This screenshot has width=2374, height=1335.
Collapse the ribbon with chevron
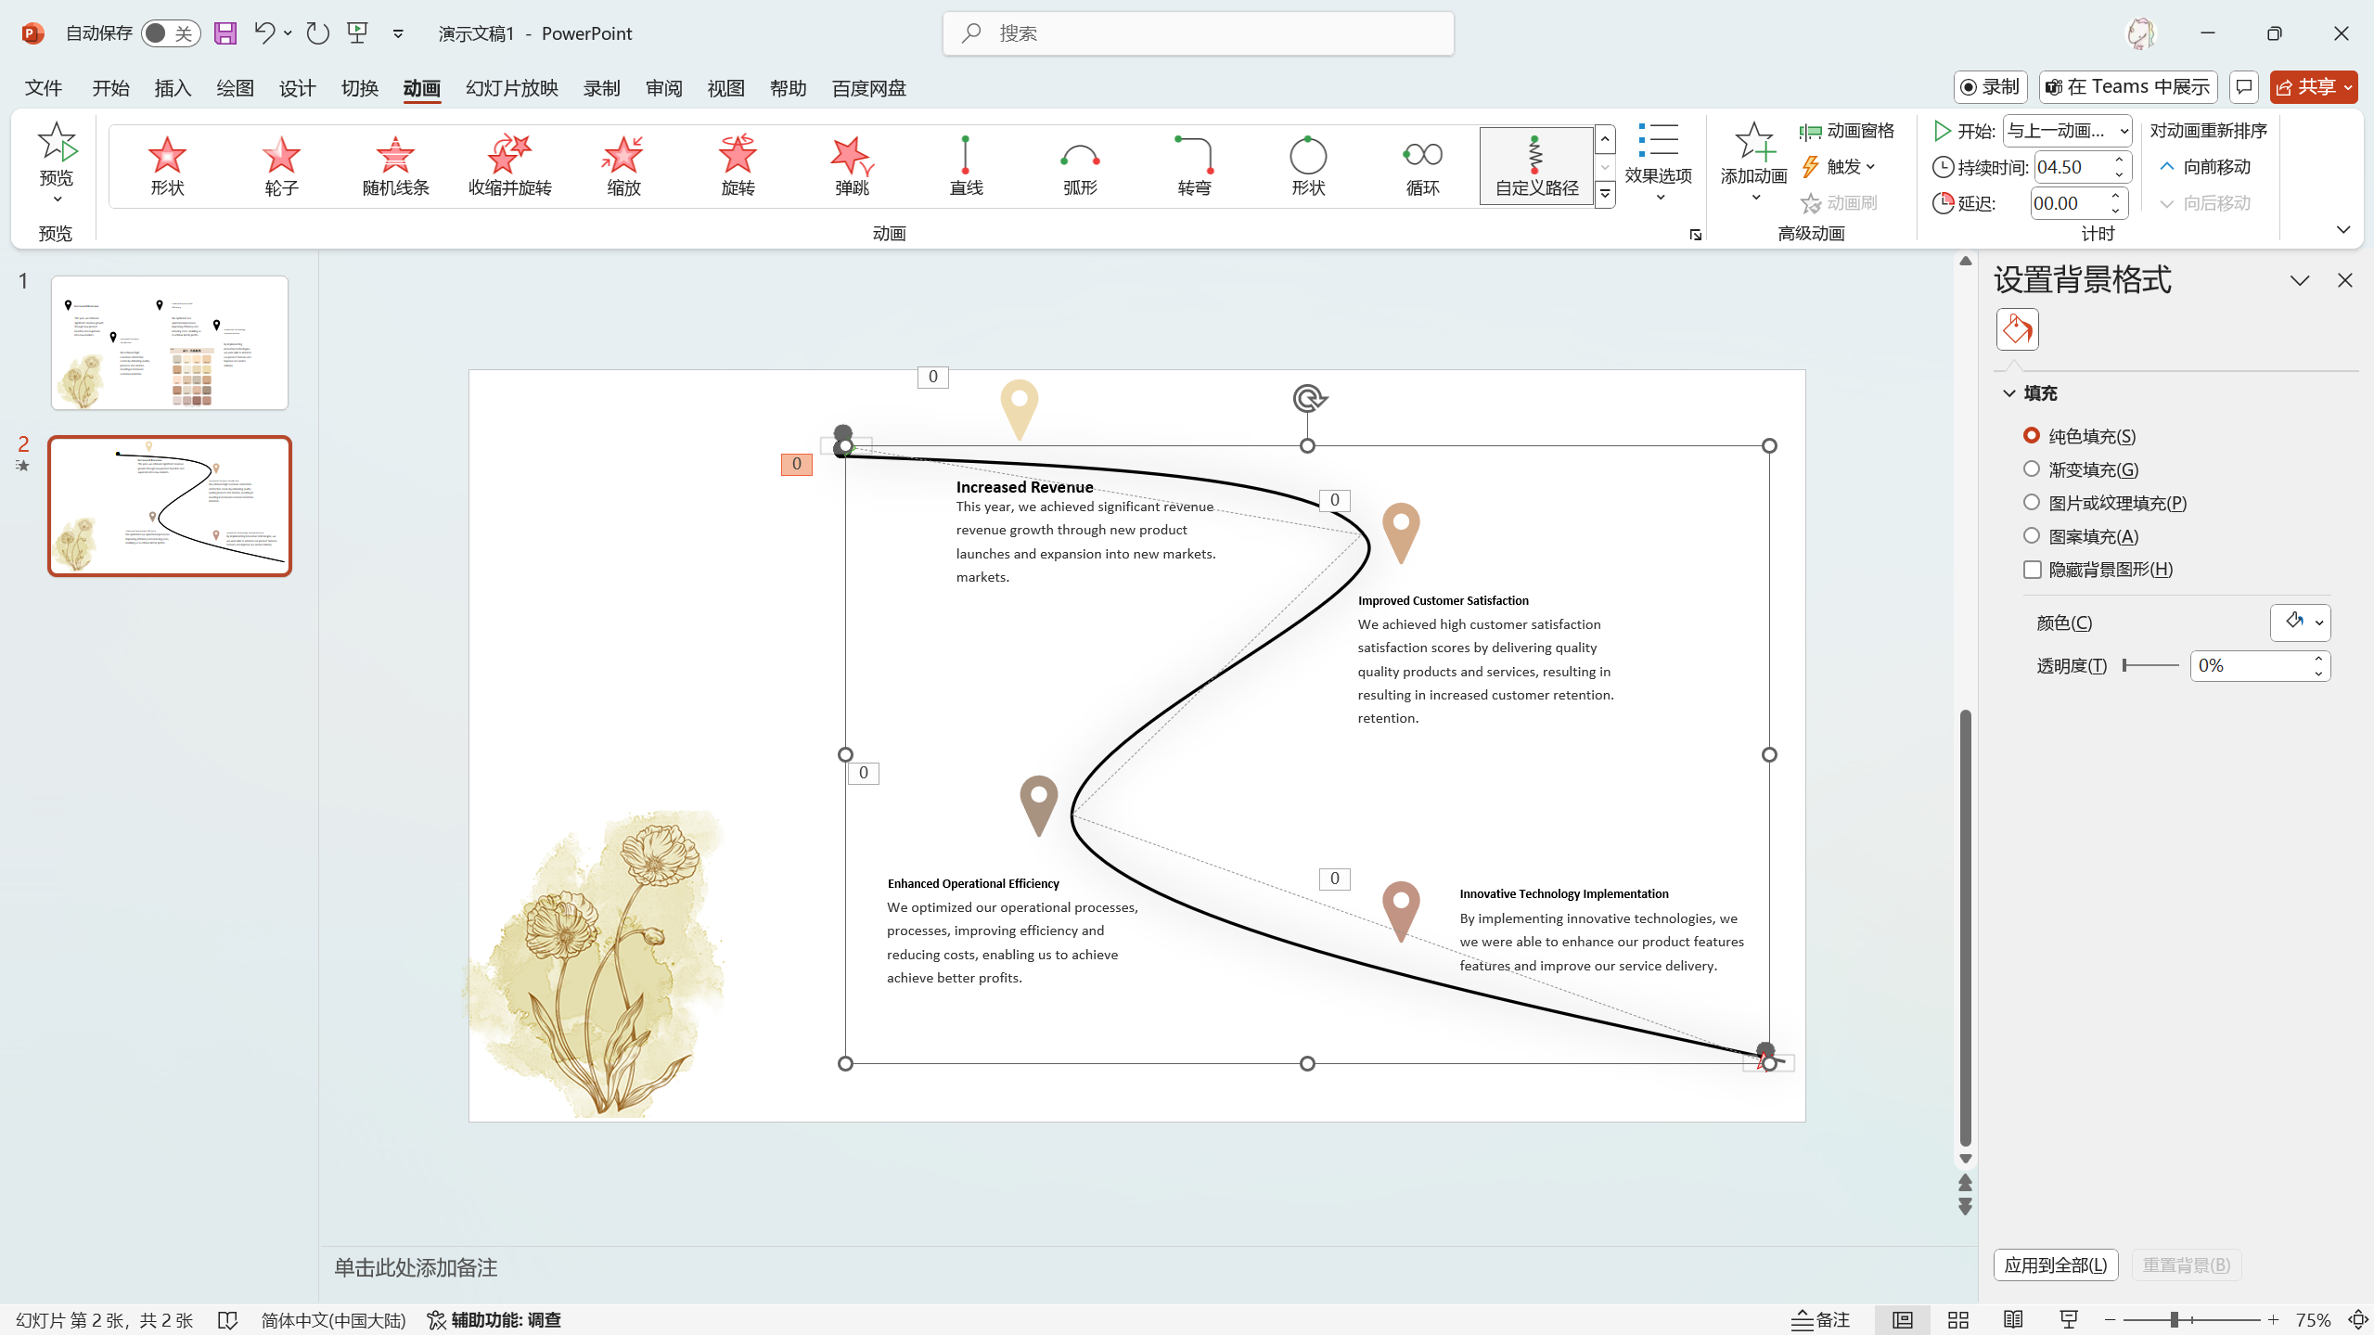2343,230
